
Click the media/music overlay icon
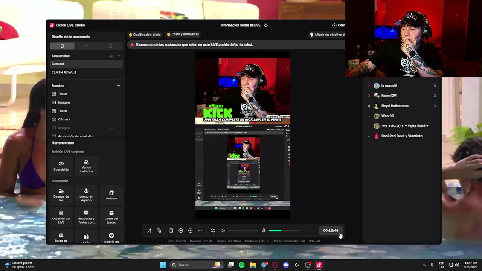[x=159, y=231]
